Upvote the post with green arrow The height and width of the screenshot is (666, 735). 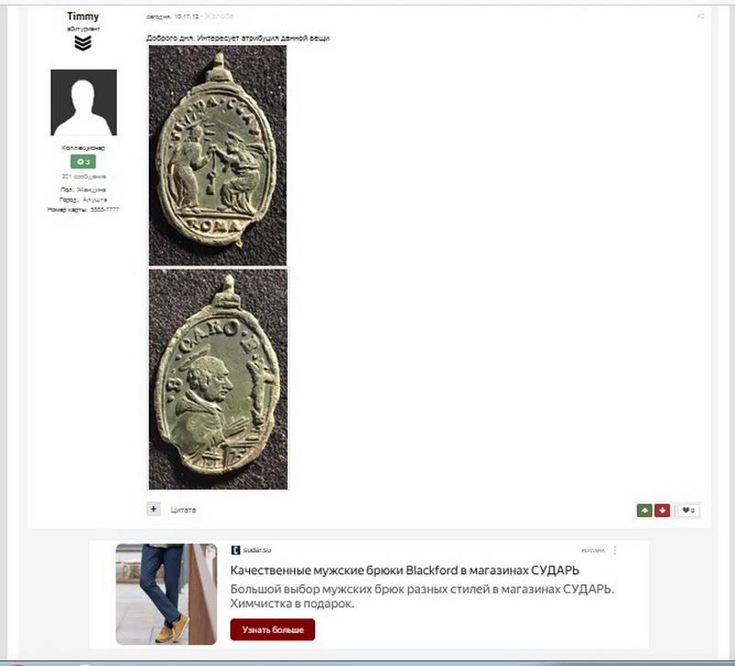click(x=645, y=511)
